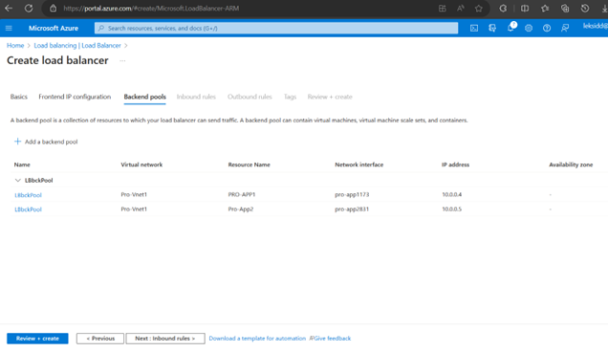Select the Pro-App2 resource name cell
This screenshot has width=608, height=352.
pyautogui.click(x=241, y=209)
